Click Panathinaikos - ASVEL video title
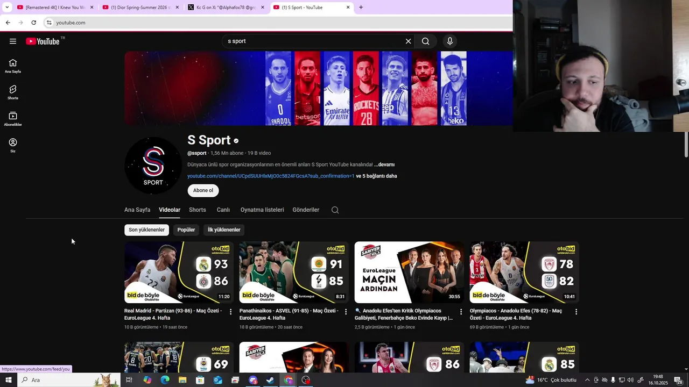Viewport: 689px width, 387px height. (289, 314)
